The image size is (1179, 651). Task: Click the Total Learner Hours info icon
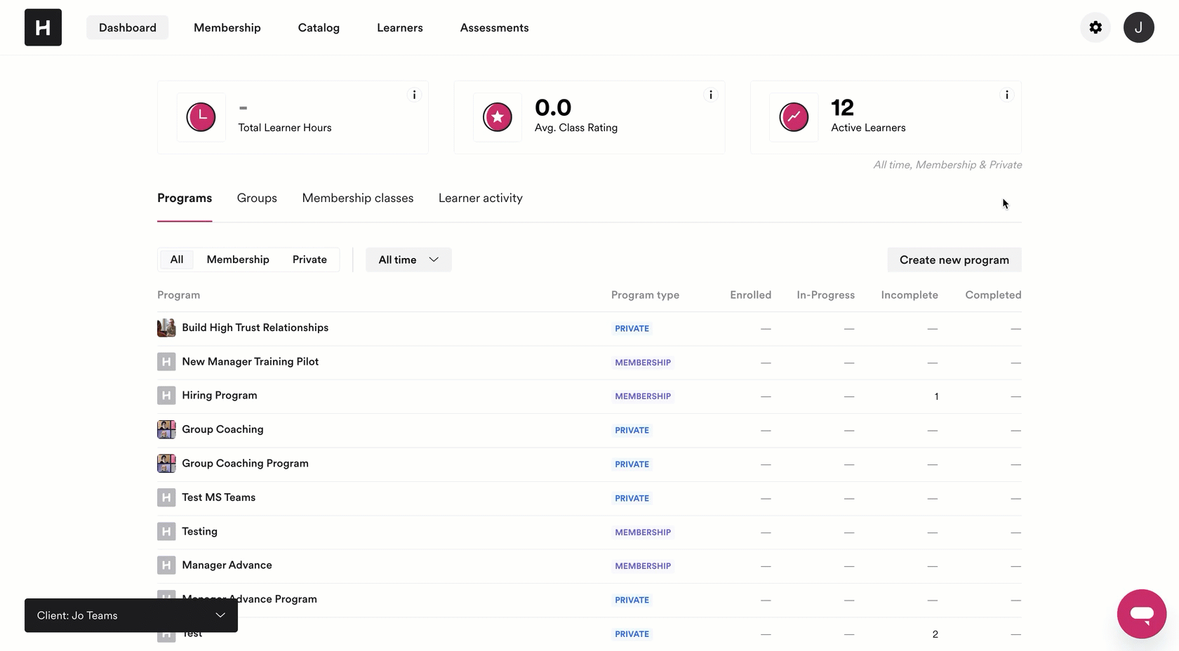point(414,94)
